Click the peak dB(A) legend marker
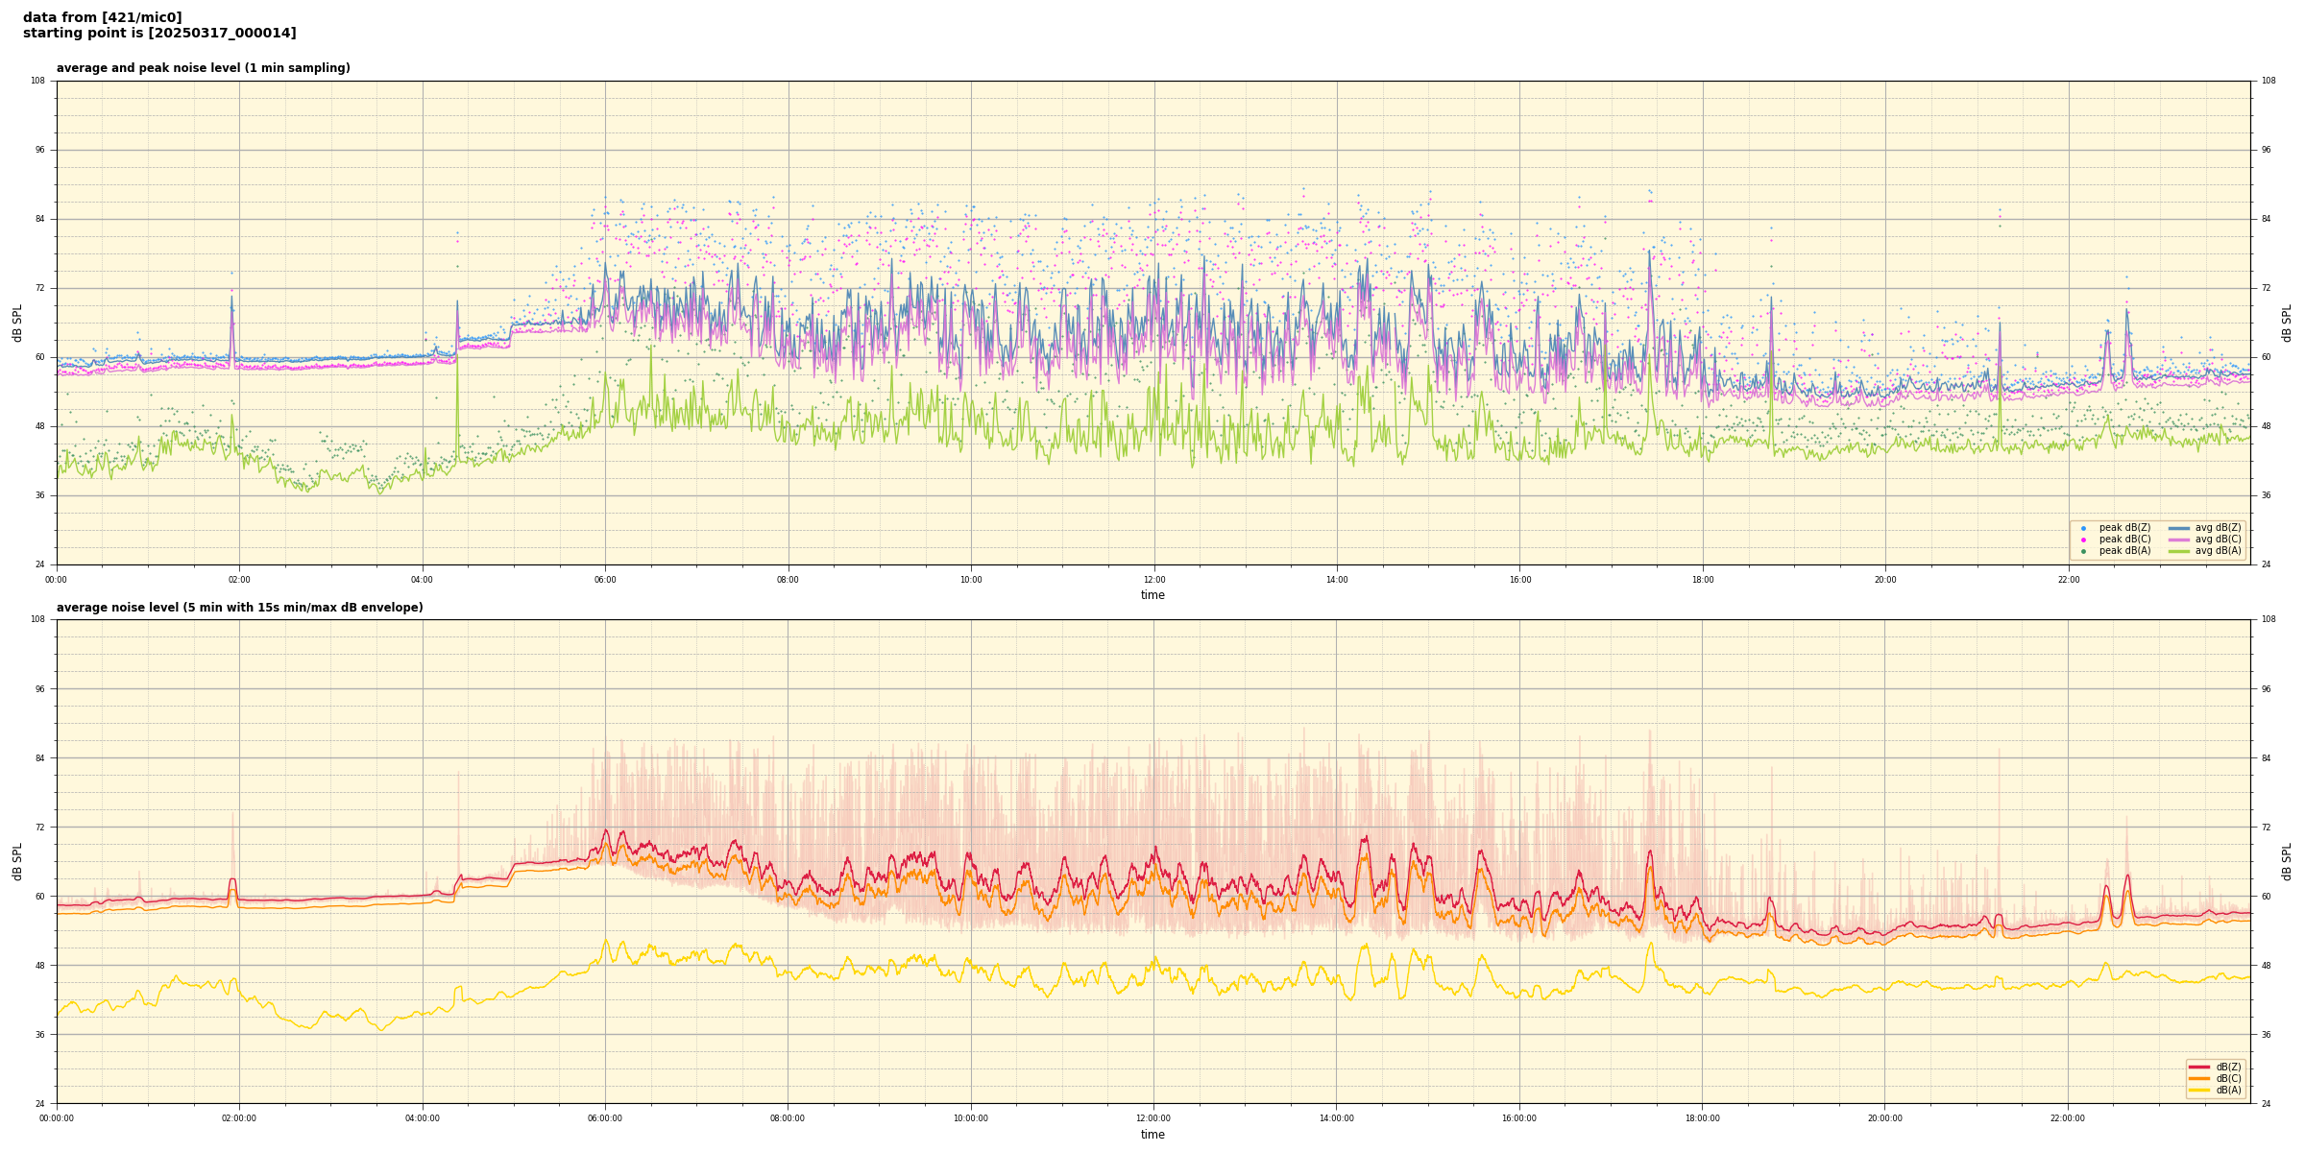 click(x=2083, y=551)
